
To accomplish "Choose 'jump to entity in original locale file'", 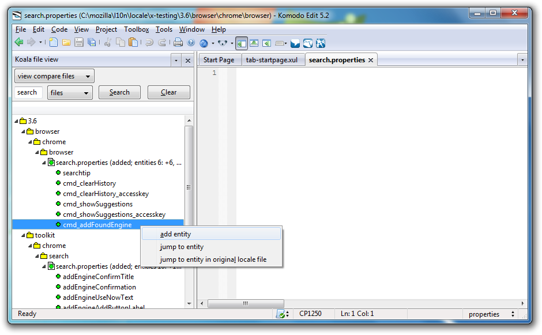I will coord(211,259).
